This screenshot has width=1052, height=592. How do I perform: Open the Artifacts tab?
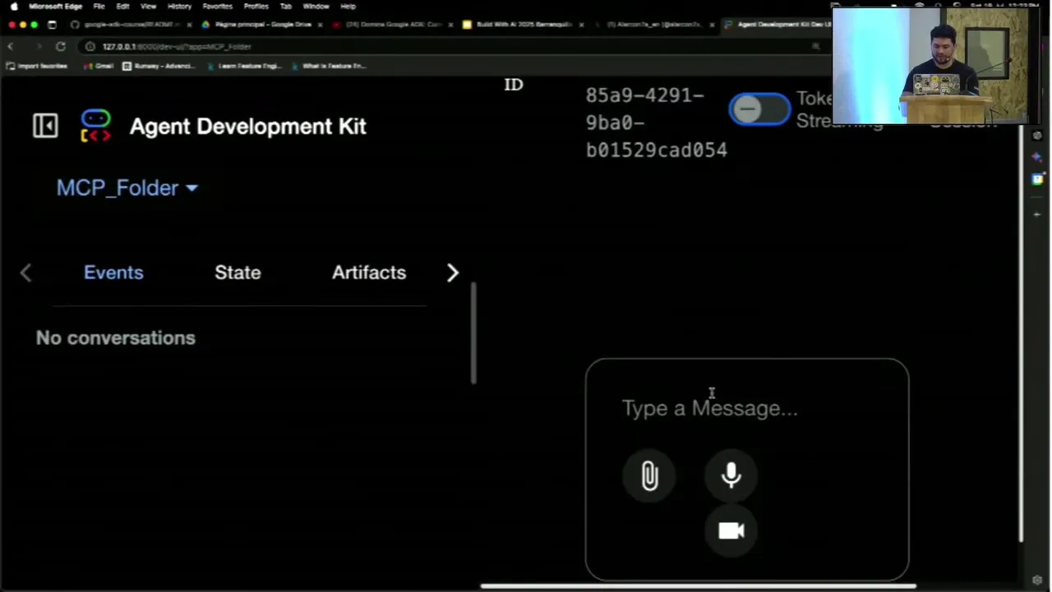(x=369, y=272)
